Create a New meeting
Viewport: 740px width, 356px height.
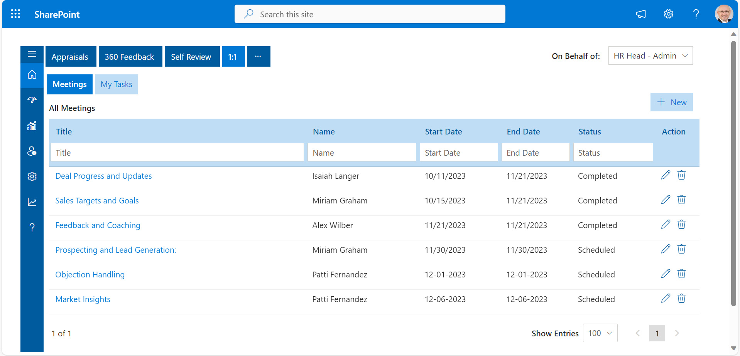(671, 102)
